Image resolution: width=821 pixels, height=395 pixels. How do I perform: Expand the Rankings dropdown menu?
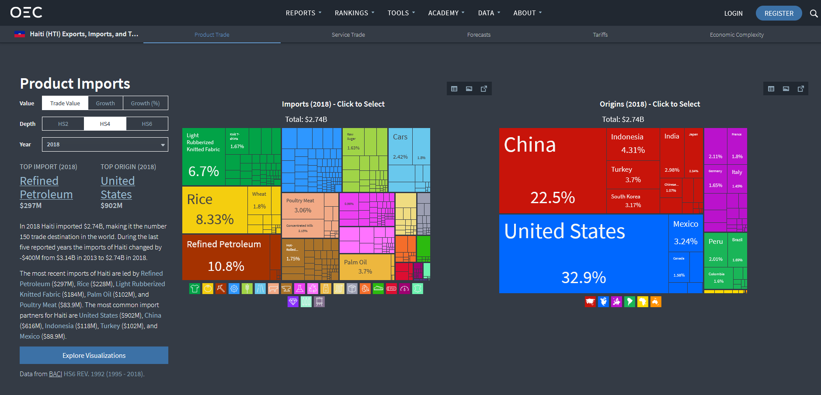pos(354,13)
